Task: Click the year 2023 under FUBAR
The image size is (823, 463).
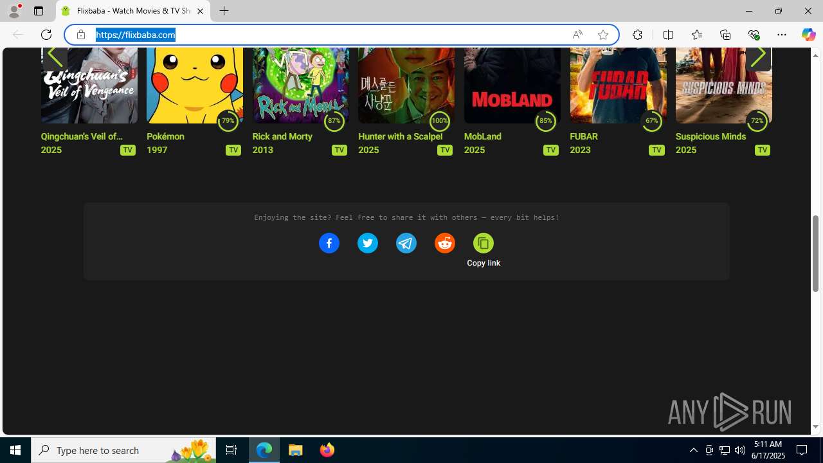Action: click(580, 150)
